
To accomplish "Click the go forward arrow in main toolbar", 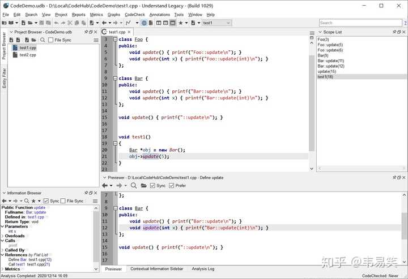I will pyautogui.click(x=115, y=23).
